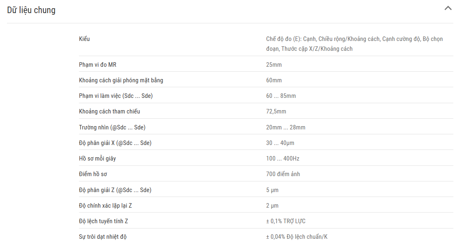Select Phạm vi làm việc (Sdc ... Sde) label
Image resolution: width=455 pixels, height=249 pixels.
(x=116, y=96)
